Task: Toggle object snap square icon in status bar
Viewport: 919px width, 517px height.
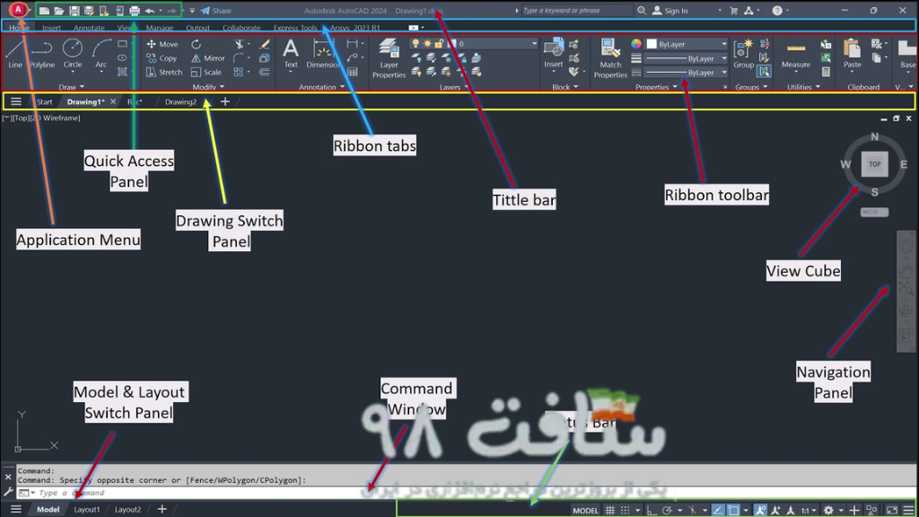Action: pos(733,510)
